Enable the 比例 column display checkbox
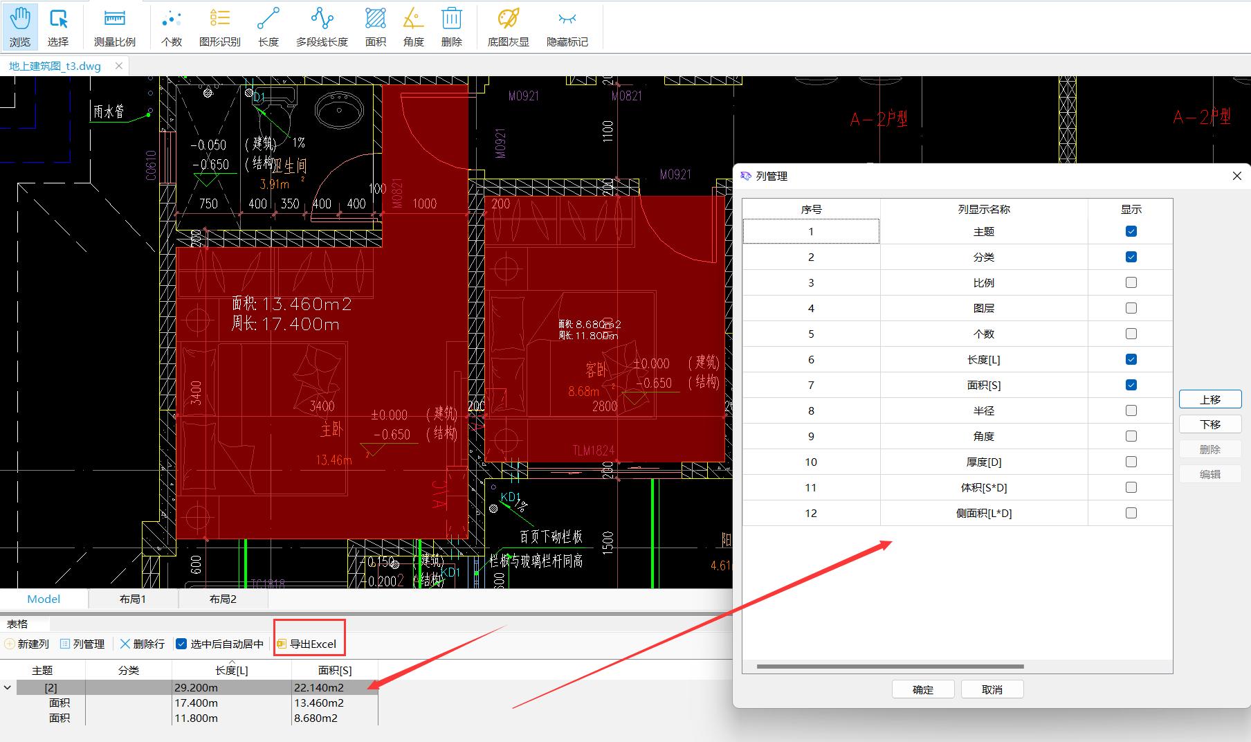 1131,282
